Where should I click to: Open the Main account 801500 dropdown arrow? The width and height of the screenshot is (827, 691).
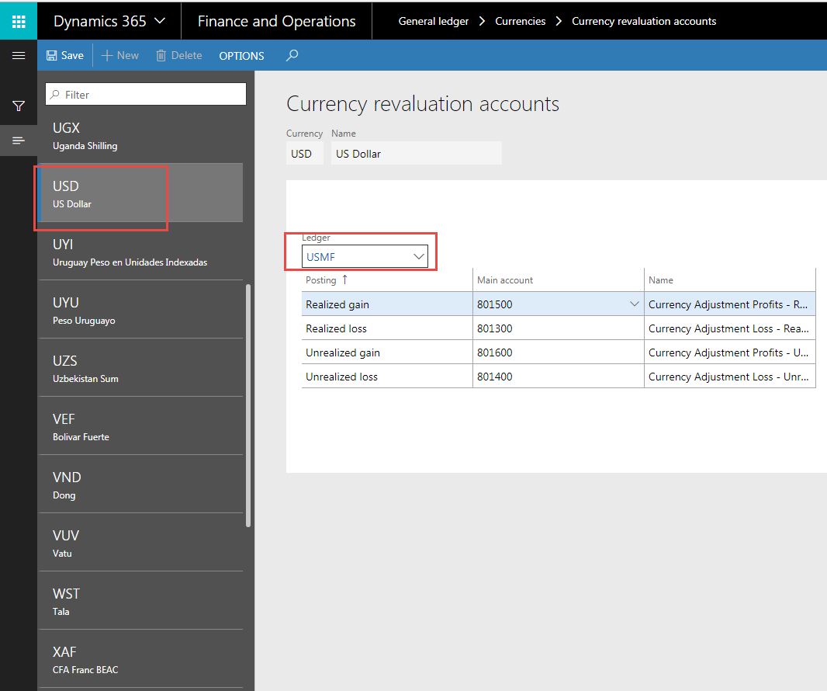[x=635, y=304]
